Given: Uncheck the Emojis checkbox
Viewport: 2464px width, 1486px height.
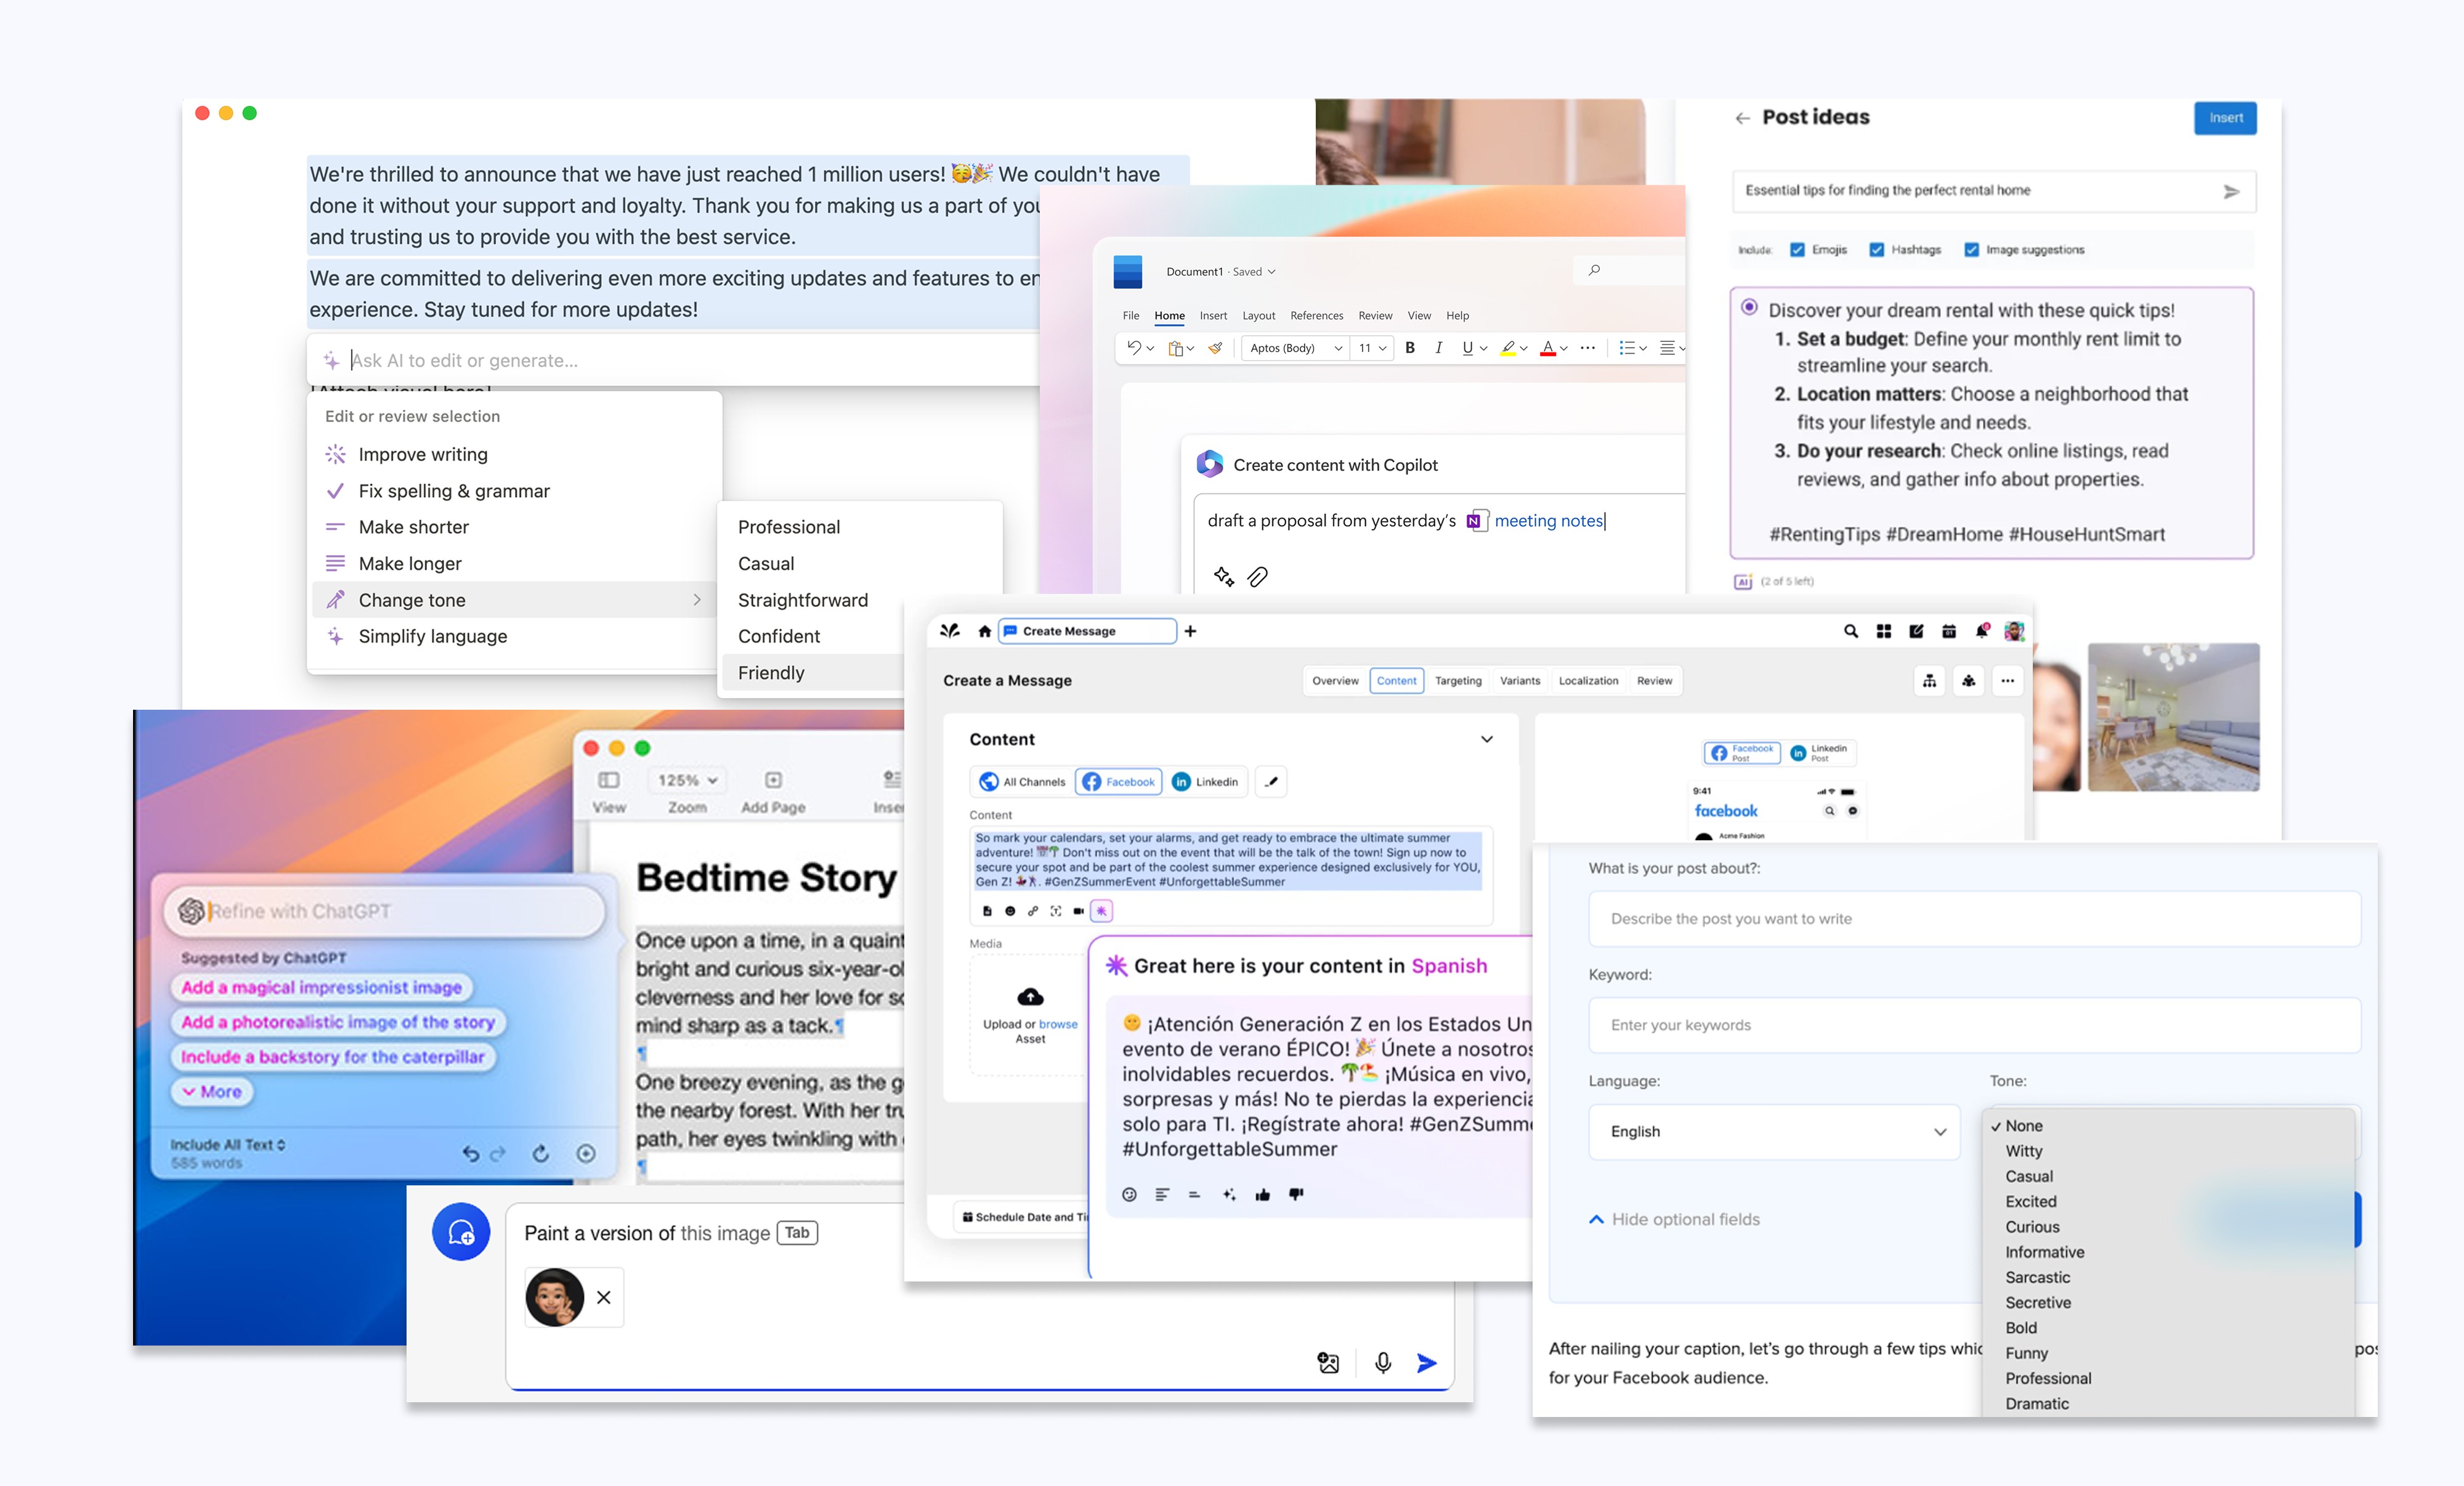Looking at the screenshot, I should (x=1797, y=250).
